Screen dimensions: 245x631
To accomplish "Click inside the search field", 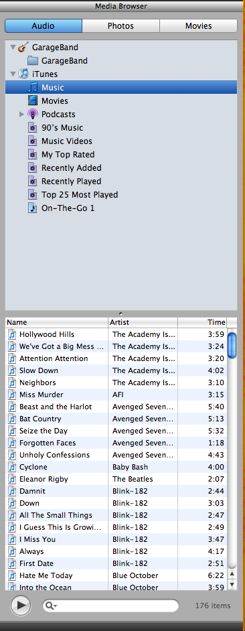I will (x=110, y=606).
